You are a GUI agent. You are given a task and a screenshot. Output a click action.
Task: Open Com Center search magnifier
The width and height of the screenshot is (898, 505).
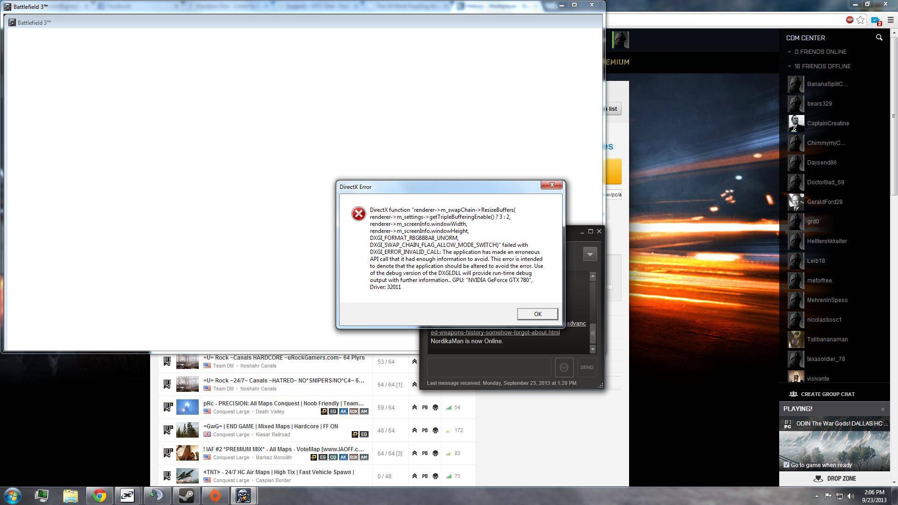[879, 38]
